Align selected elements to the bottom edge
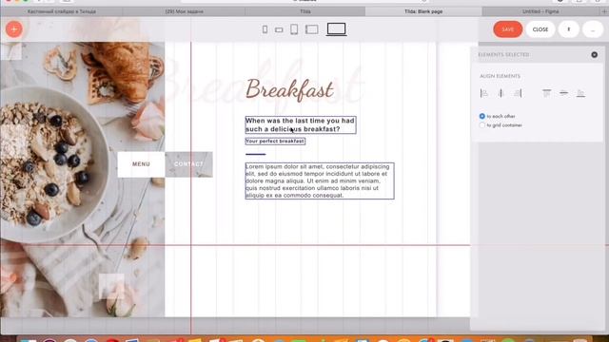The height and width of the screenshot is (342, 609). point(580,93)
